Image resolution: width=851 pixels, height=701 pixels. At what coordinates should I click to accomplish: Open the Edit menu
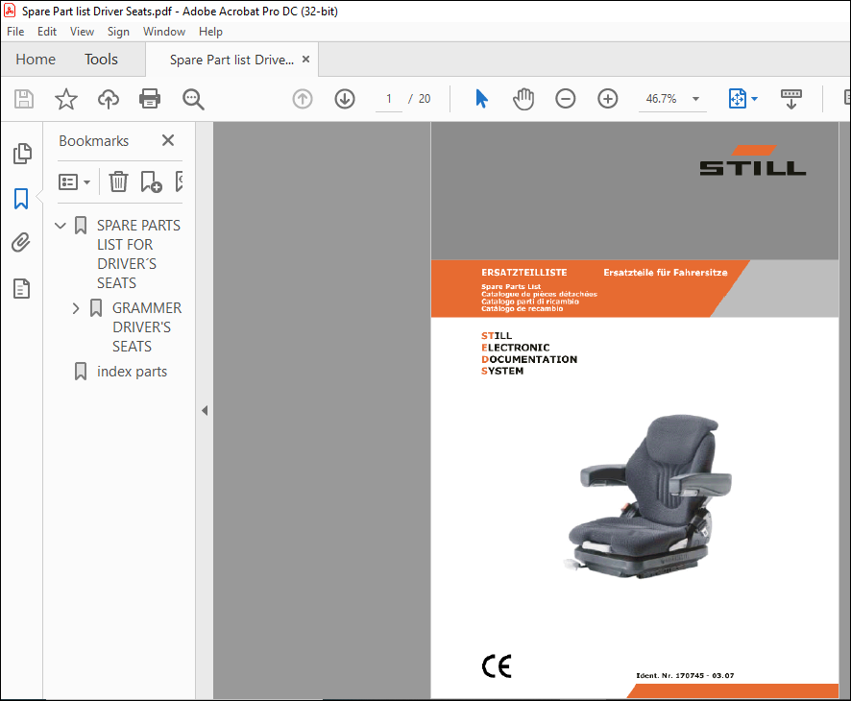click(47, 32)
